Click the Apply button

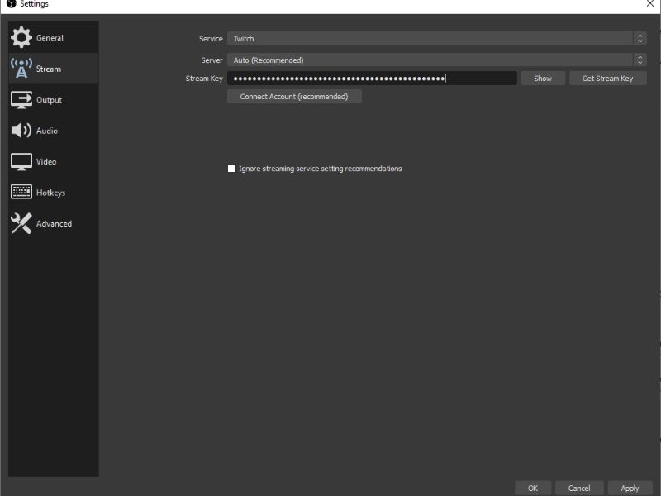pyautogui.click(x=630, y=488)
